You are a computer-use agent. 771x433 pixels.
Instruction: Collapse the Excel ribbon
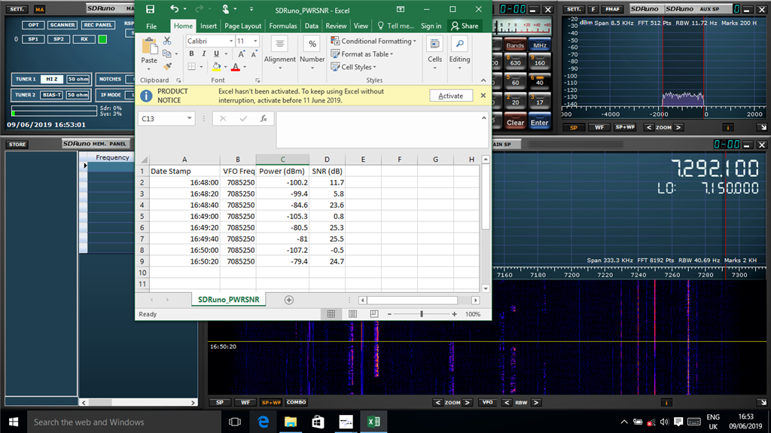point(483,81)
